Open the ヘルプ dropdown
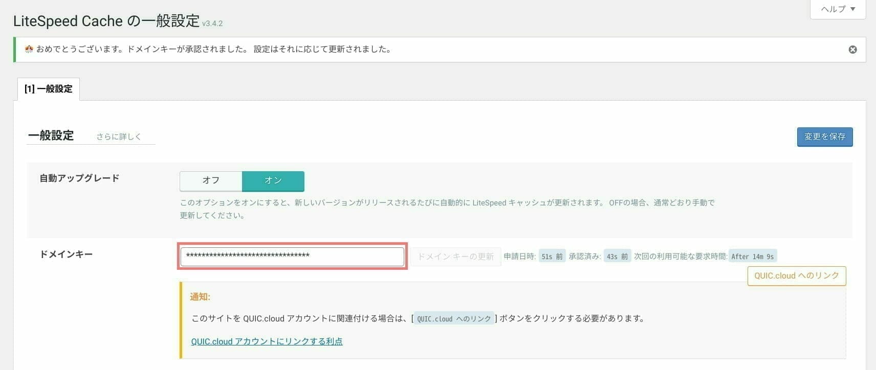 (x=838, y=9)
